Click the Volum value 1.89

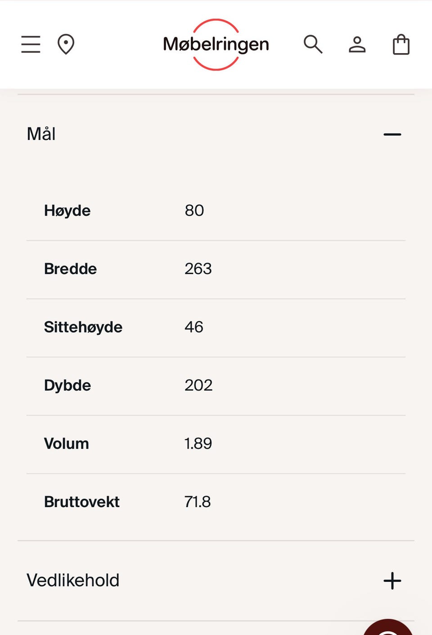198,444
